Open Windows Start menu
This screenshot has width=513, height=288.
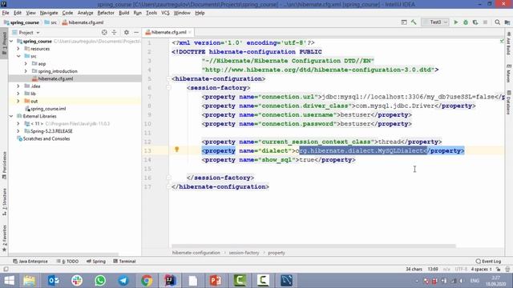[9, 281]
